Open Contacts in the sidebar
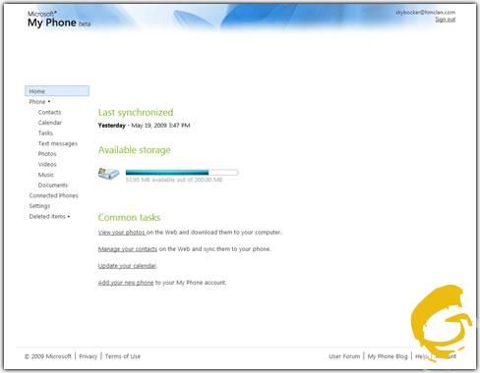Viewport: 480px width, 373px height. click(49, 112)
